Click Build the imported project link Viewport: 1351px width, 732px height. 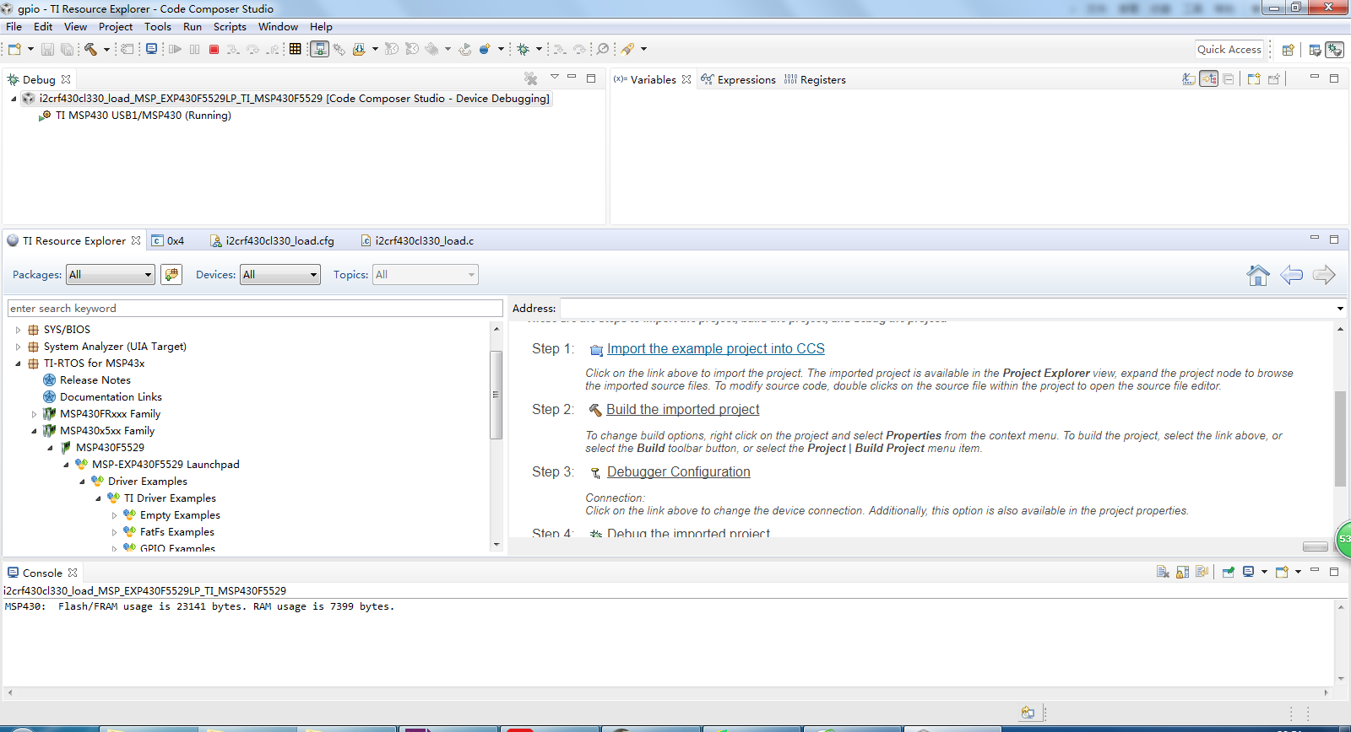(x=683, y=410)
